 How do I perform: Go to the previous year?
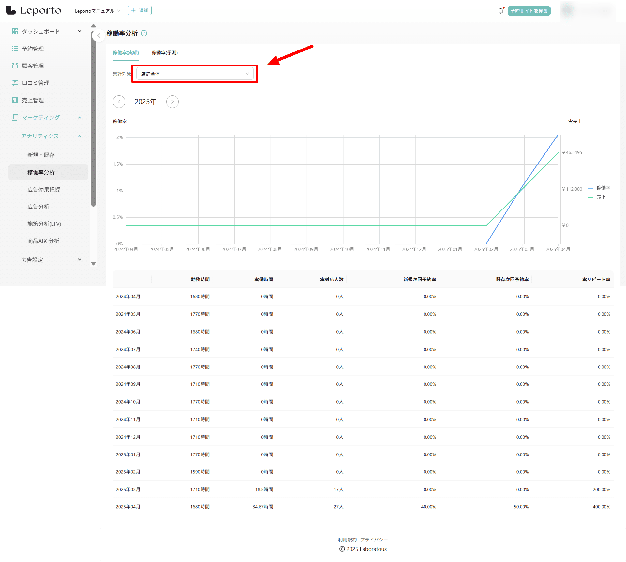(119, 102)
